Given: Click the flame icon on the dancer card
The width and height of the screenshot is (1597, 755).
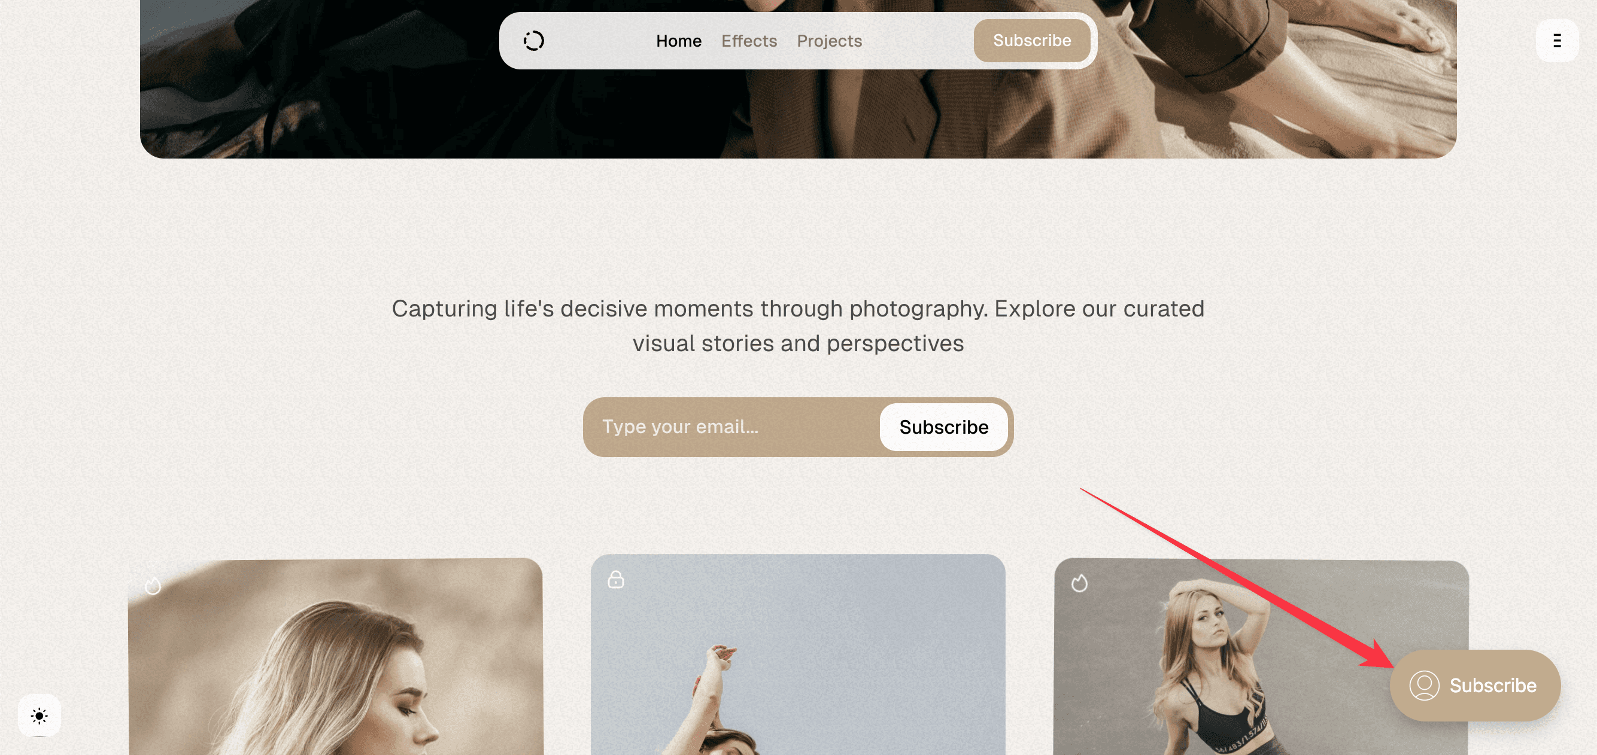Looking at the screenshot, I should tap(1079, 583).
